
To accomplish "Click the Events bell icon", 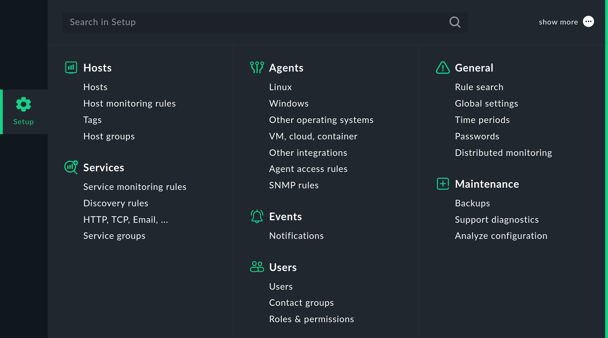I will coord(257,216).
